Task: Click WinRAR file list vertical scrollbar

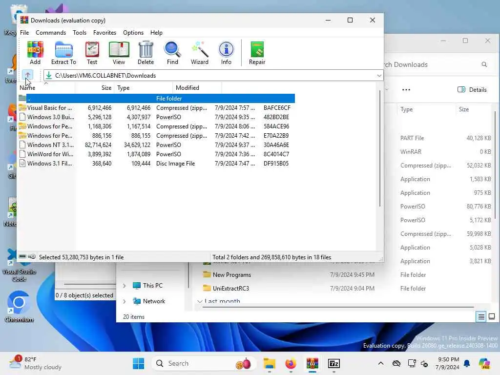Action: (379, 148)
